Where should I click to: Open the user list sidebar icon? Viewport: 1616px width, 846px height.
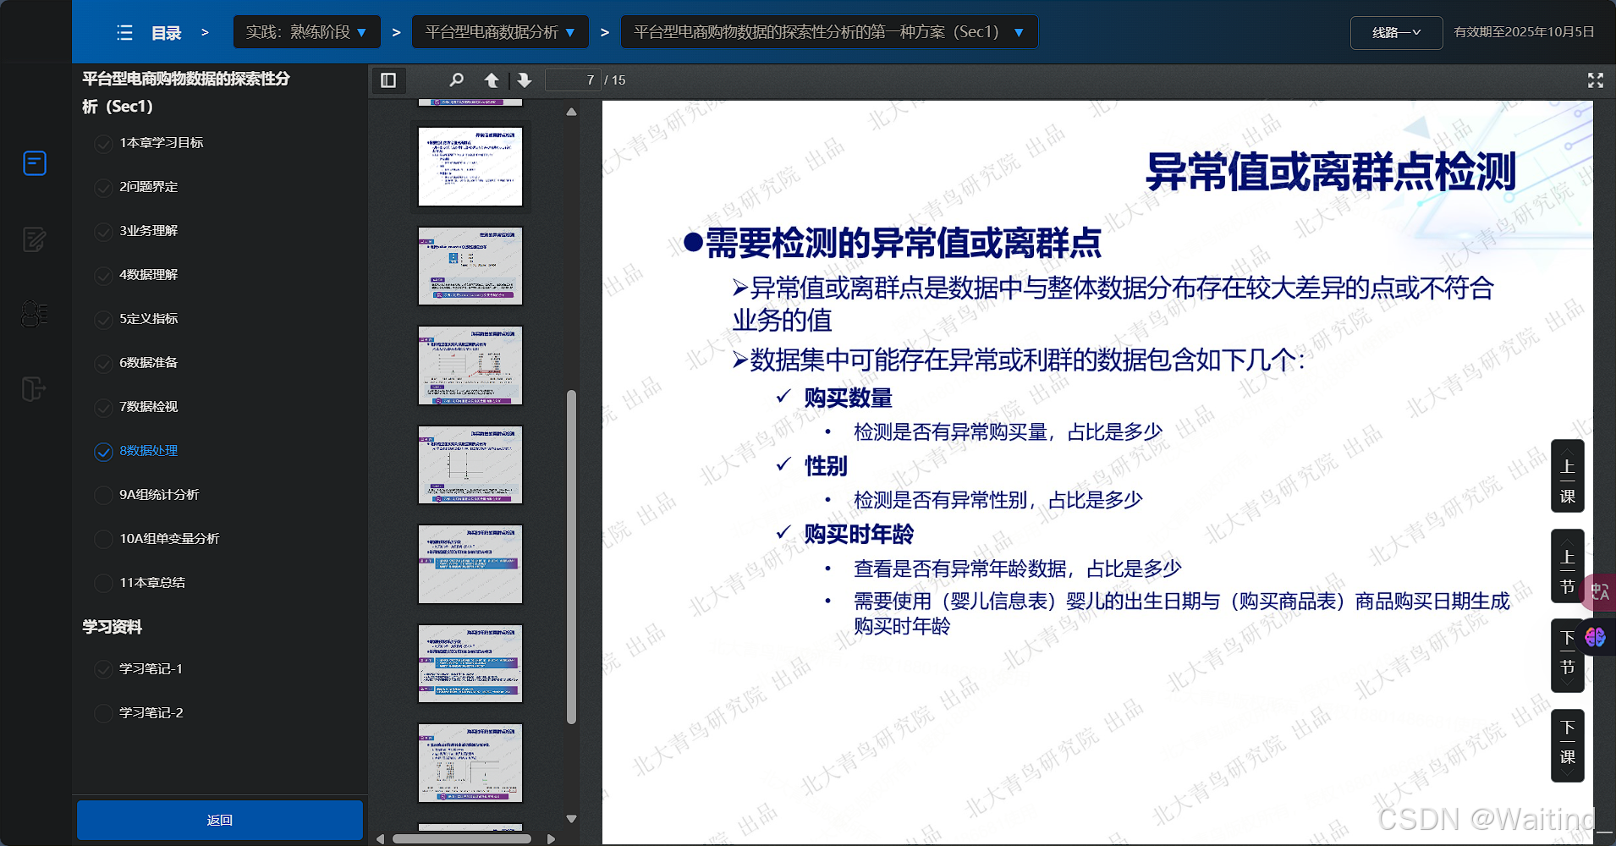point(35,314)
